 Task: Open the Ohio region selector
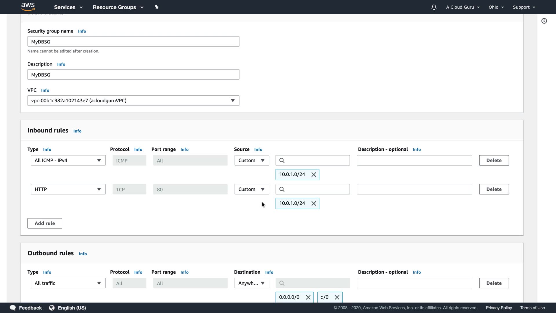pyautogui.click(x=496, y=7)
